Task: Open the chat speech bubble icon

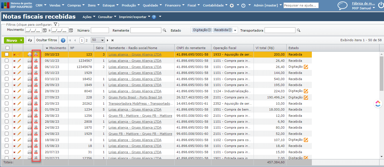Action: click(x=343, y=6)
